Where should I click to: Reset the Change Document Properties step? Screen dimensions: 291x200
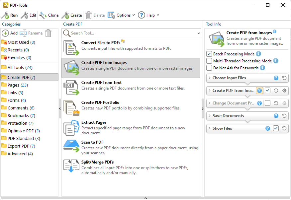coord(276,103)
